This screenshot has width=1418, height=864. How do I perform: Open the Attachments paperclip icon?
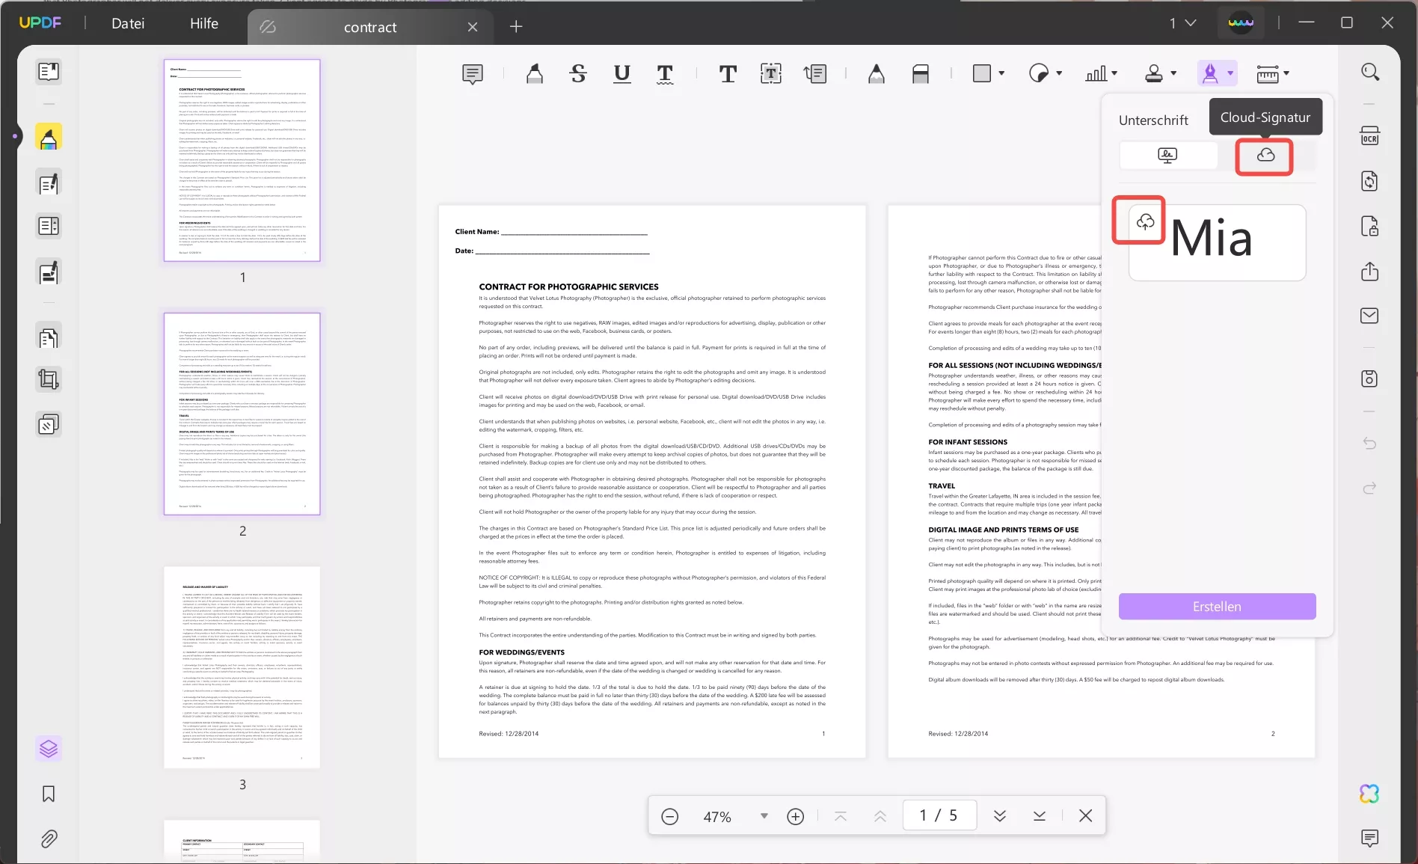point(49,839)
